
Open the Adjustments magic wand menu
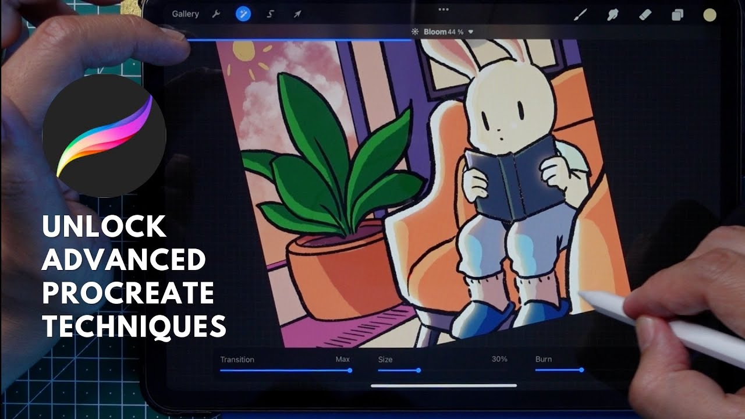[243, 14]
